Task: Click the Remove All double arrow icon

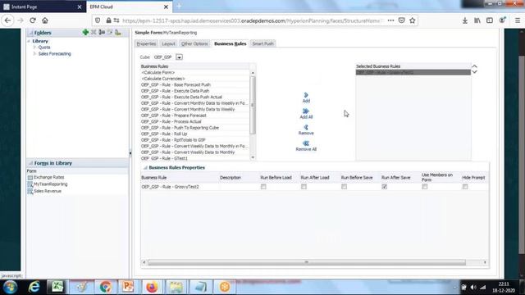Action: [306, 143]
